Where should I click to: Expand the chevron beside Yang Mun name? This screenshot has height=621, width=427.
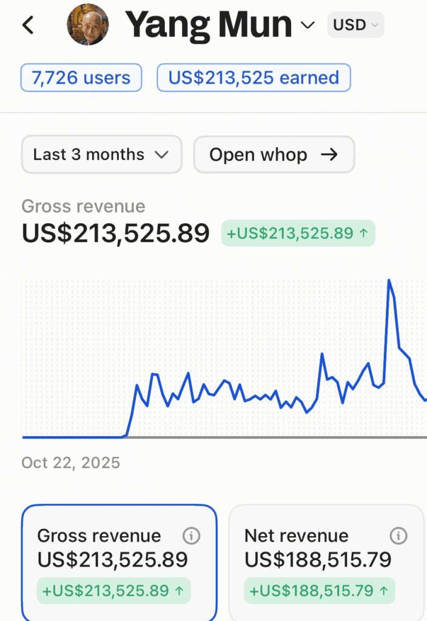[308, 25]
